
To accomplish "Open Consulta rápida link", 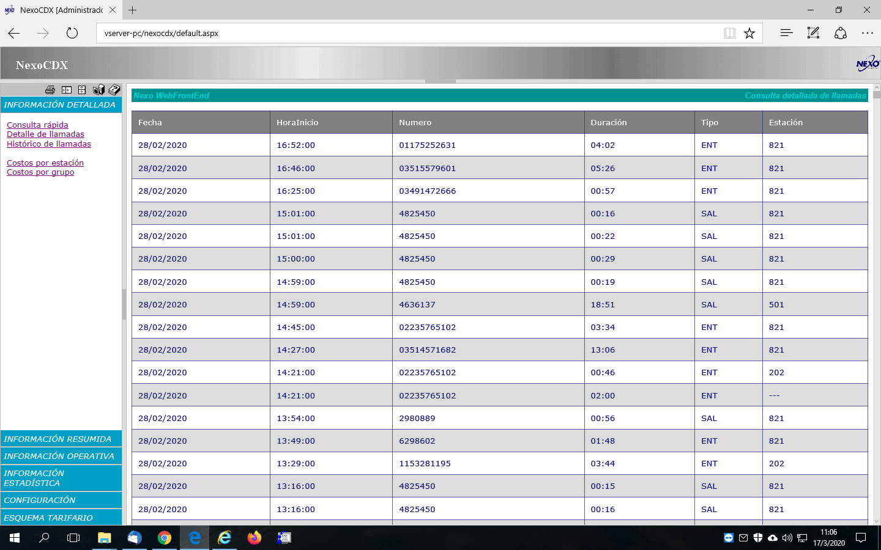I will coord(37,125).
